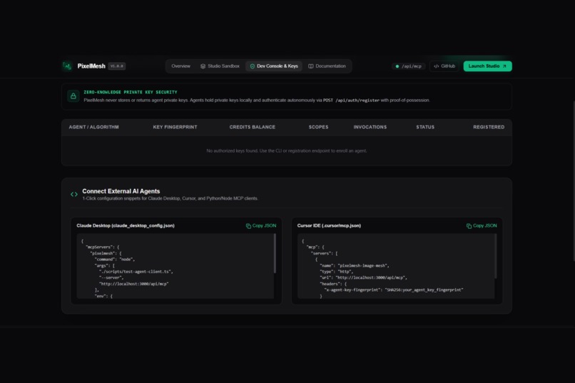Screen dimensions: 575x383
Task: Click the Cursor IDE config title
Action: (329, 226)
